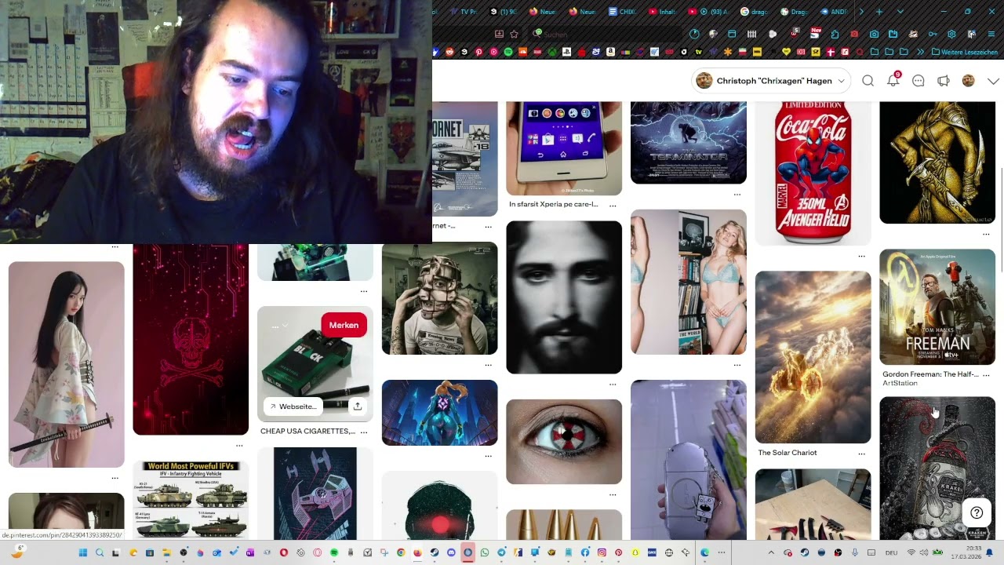
Task: Click share icon on cigarettes pin
Action: pos(357,406)
